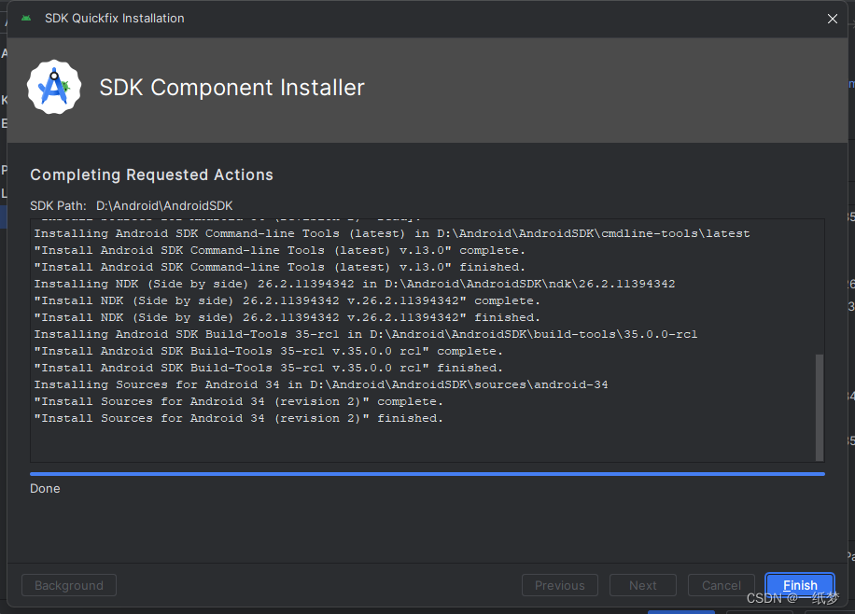This screenshot has height=614, width=855.
Task: Click the 'Done' status text
Action: (x=45, y=489)
